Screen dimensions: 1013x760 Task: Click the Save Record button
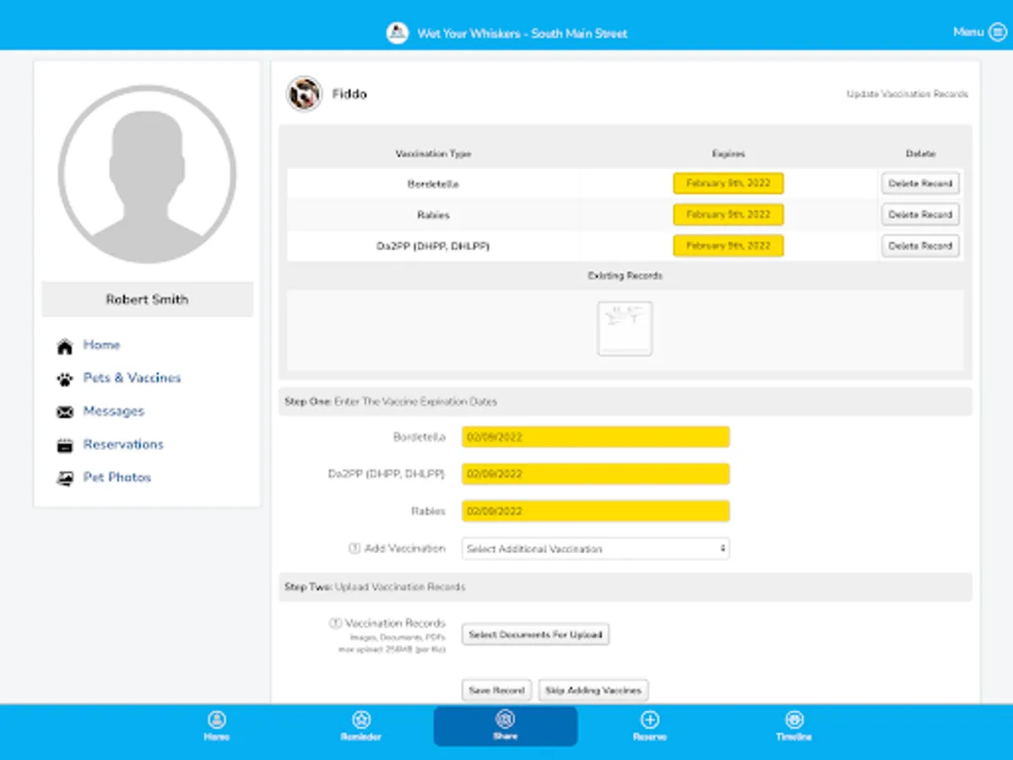pos(497,690)
